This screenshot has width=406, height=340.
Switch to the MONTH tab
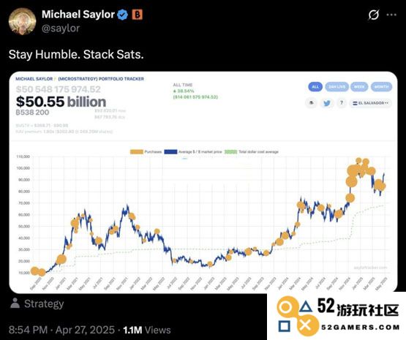tap(381, 87)
